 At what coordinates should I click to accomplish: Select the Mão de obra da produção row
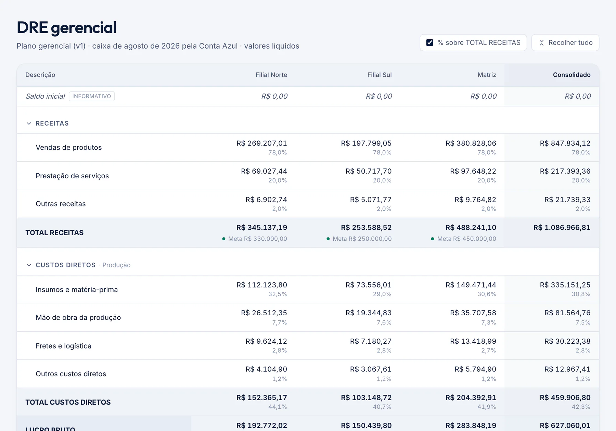(308, 317)
